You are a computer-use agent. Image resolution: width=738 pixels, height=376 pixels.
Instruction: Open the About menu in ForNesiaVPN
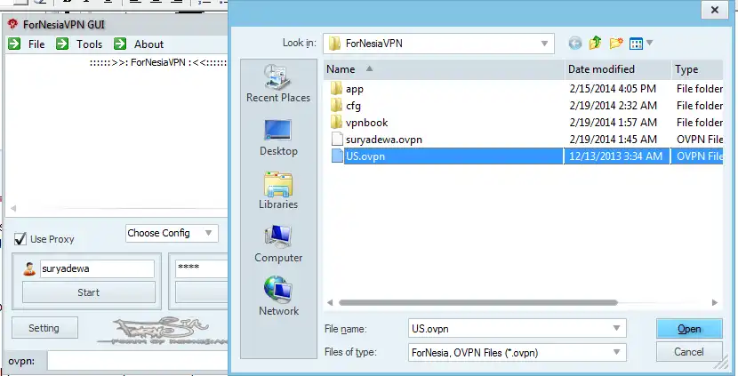coord(148,44)
